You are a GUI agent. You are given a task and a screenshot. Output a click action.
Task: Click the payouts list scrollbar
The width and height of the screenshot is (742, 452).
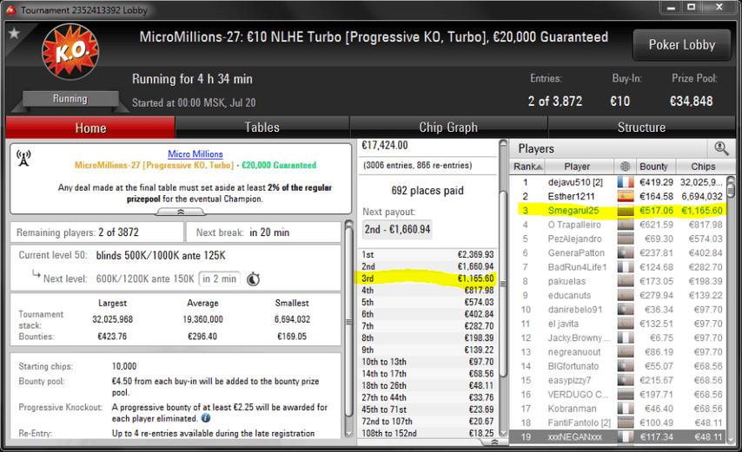pyautogui.click(x=503, y=284)
